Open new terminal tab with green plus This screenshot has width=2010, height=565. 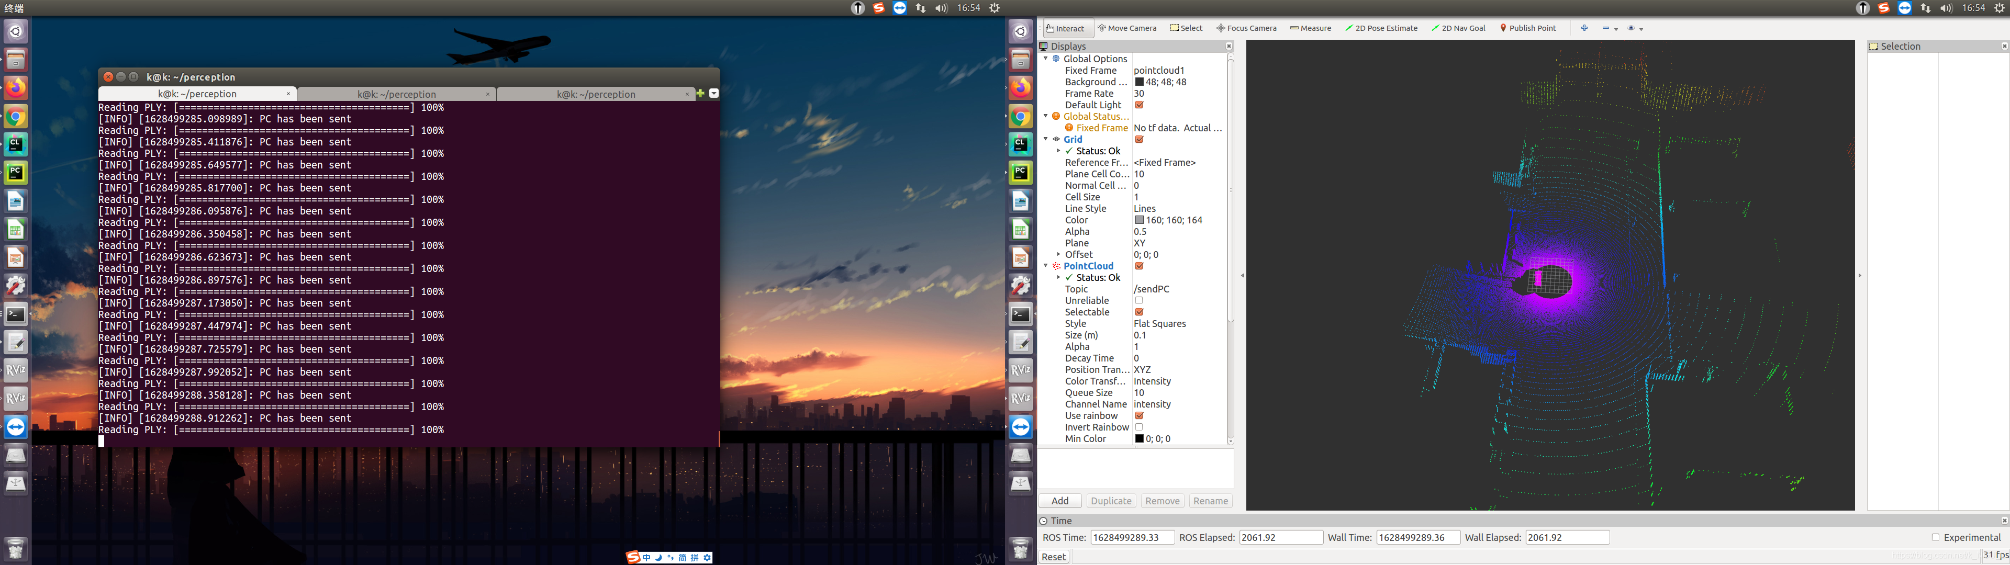coord(700,94)
